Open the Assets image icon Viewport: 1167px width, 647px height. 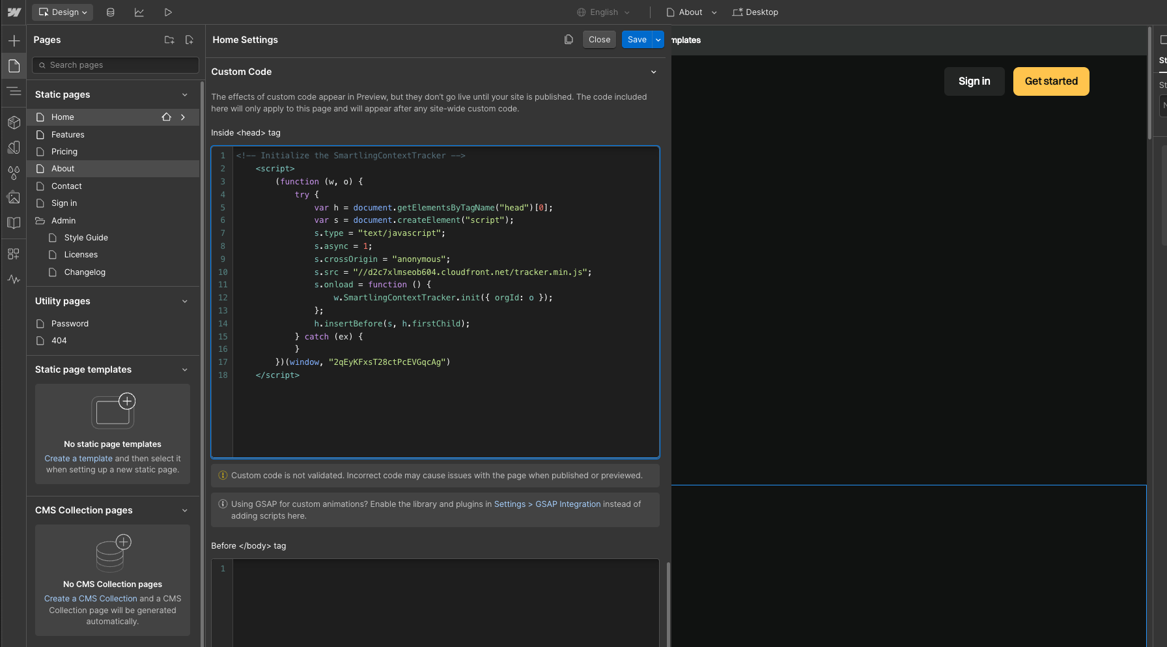[14, 197]
